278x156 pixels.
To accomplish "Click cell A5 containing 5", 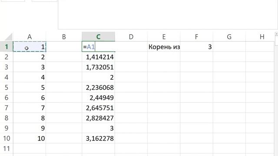I will (30, 88).
